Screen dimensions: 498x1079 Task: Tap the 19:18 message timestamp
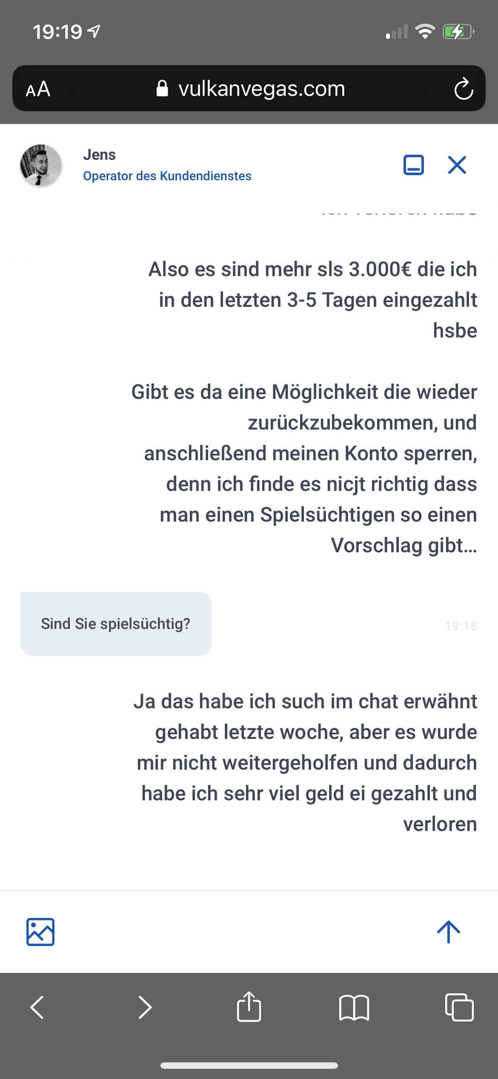461,626
